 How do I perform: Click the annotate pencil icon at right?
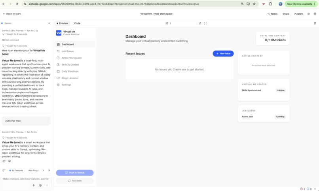315,23
